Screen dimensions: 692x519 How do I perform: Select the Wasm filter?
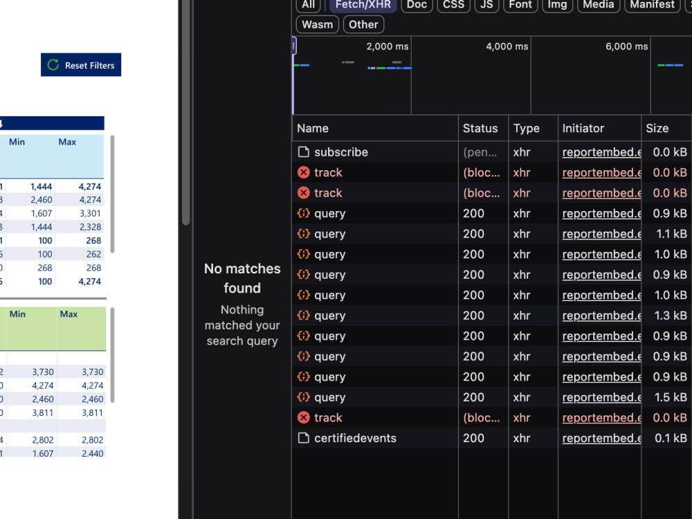coord(318,24)
